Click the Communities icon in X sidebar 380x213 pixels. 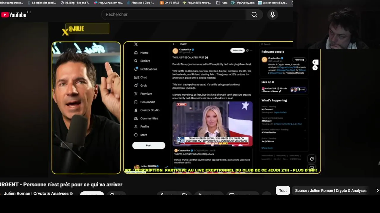click(x=136, y=118)
